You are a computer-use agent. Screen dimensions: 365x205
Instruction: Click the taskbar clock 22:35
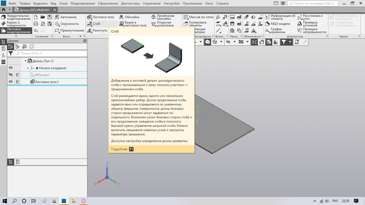tap(346, 201)
